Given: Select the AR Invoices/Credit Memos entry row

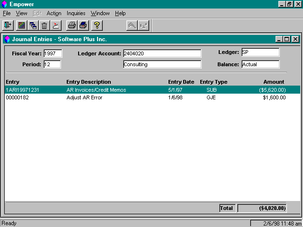Looking at the screenshot, I should click(x=152, y=90).
